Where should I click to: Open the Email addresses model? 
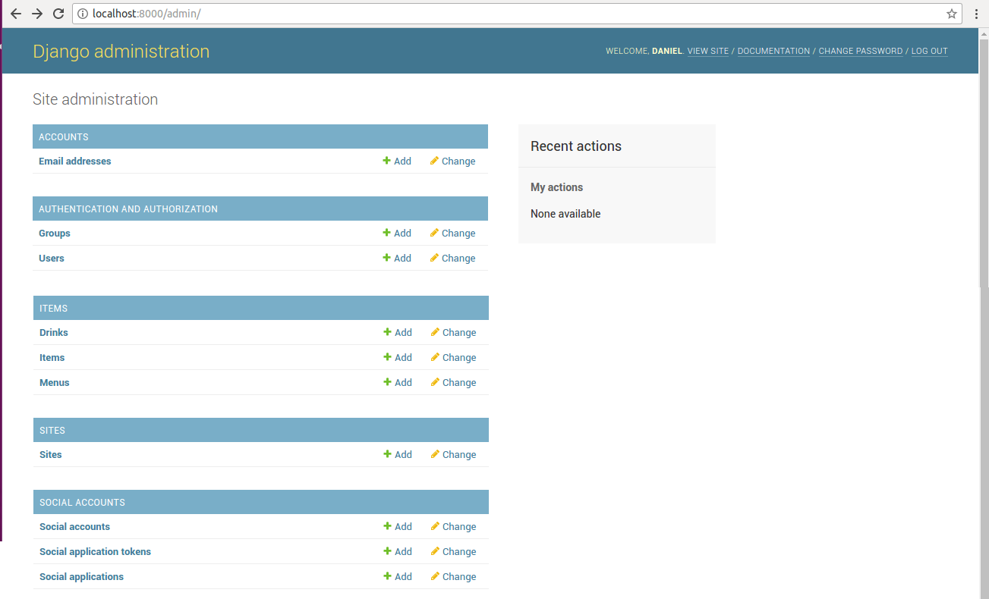click(75, 161)
